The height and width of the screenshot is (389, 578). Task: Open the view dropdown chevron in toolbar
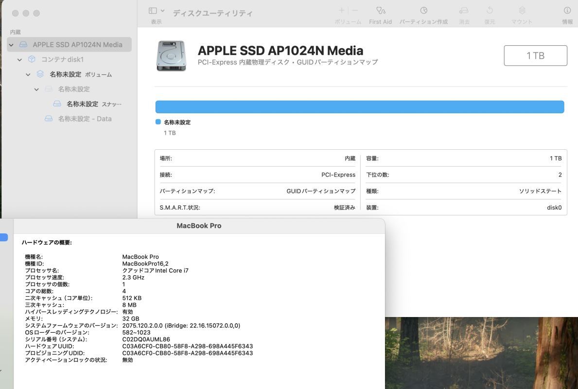[x=162, y=11]
